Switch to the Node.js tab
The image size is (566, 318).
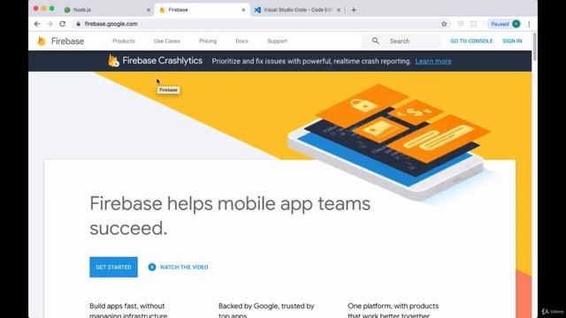(x=107, y=10)
